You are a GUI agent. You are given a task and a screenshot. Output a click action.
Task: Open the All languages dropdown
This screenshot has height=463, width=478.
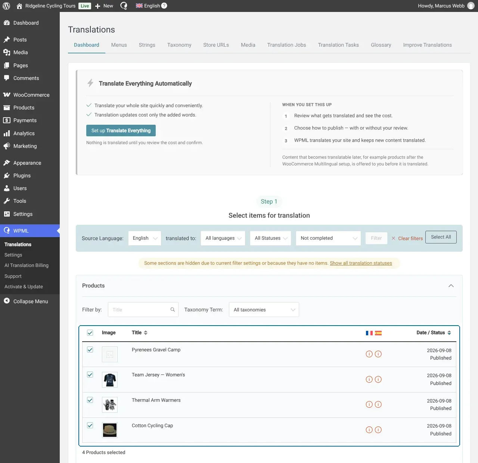click(223, 238)
